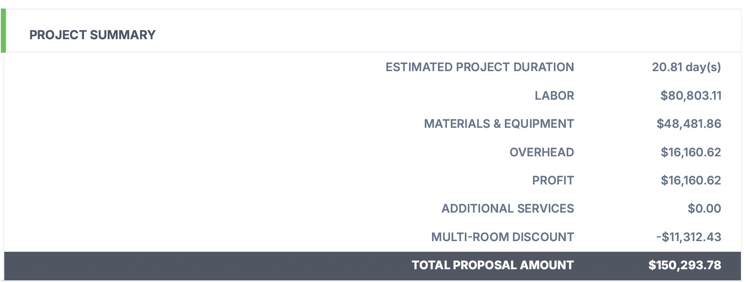Select the Additional Services label
This screenshot has width=749, height=282.
(x=507, y=209)
